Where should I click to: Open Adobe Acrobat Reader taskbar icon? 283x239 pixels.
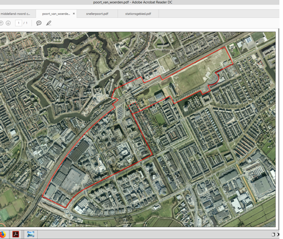(15, 234)
